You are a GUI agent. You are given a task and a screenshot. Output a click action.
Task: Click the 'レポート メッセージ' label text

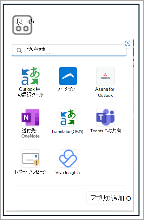coord(31,172)
